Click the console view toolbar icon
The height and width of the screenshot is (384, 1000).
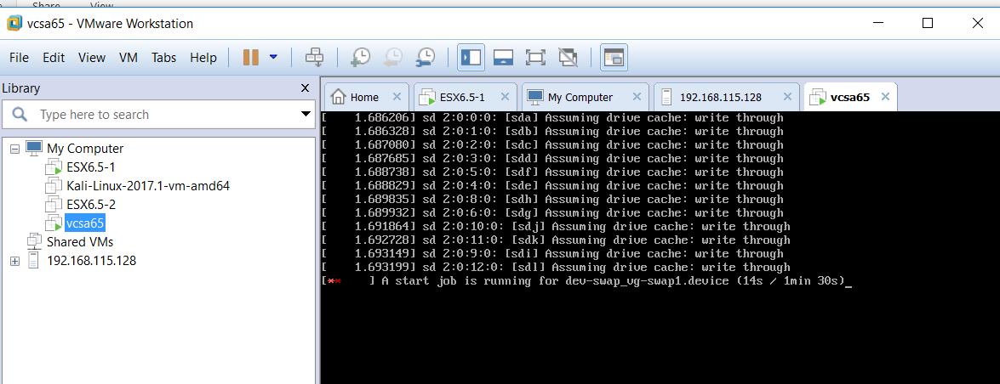pyautogui.click(x=614, y=57)
